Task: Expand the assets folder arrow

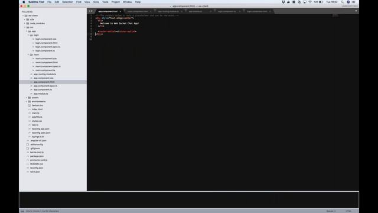Action: click(27, 98)
